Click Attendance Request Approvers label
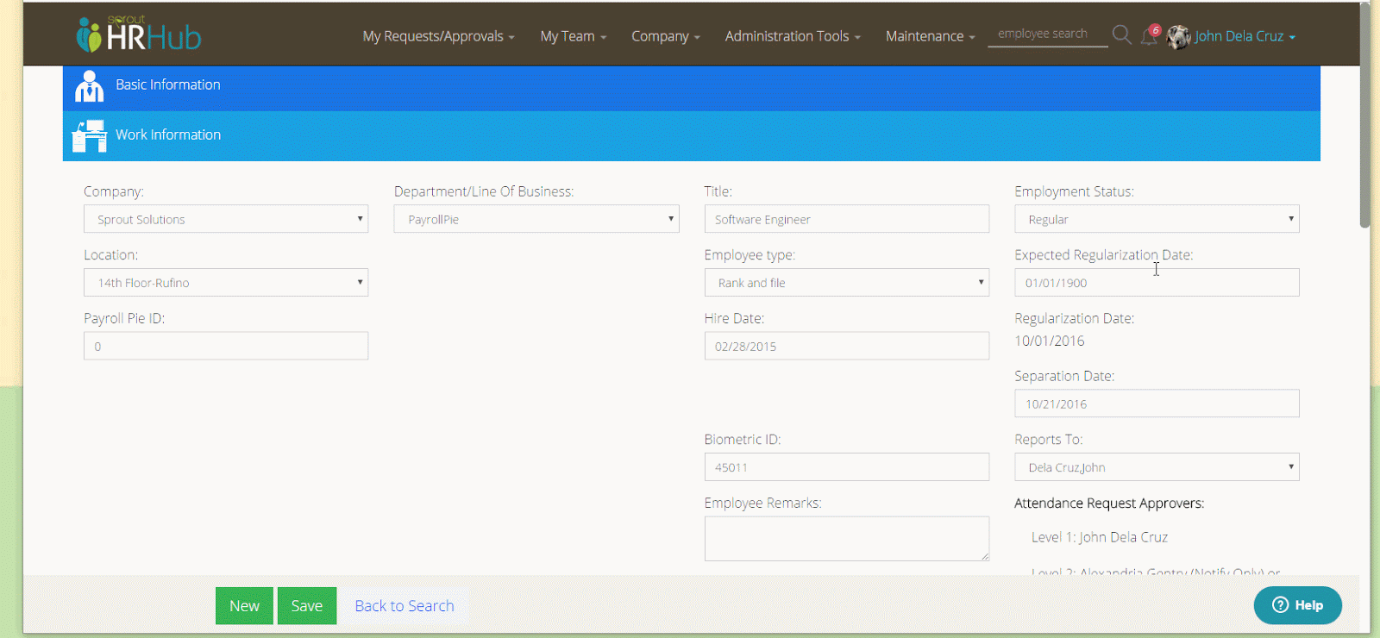 1109,504
